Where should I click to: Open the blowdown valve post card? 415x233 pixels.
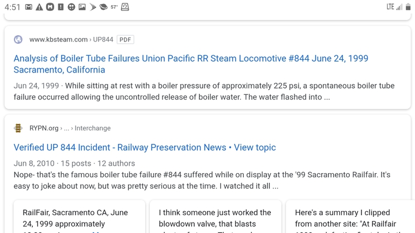point(216,217)
